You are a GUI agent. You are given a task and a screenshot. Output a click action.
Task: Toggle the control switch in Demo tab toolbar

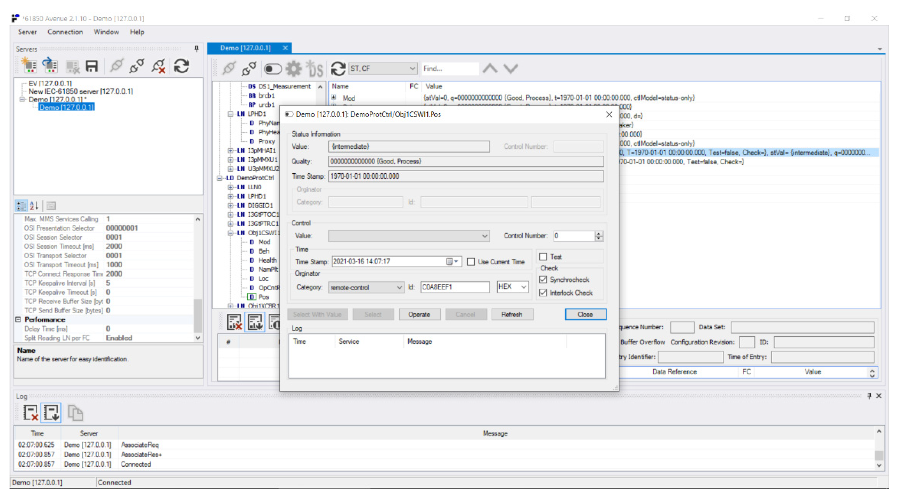pyautogui.click(x=273, y=69)
